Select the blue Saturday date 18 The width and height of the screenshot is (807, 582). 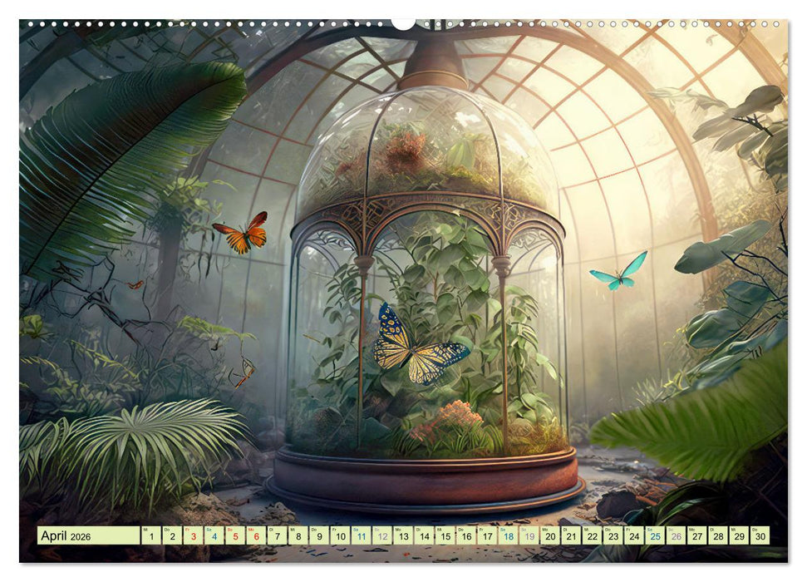tap(509, 536)
